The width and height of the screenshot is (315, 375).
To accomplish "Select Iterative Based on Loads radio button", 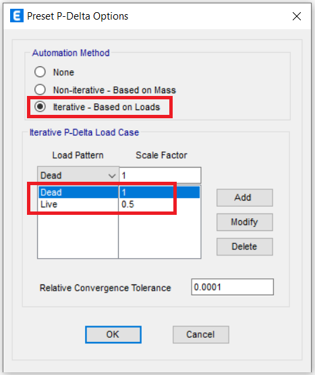I will point(40,107).
